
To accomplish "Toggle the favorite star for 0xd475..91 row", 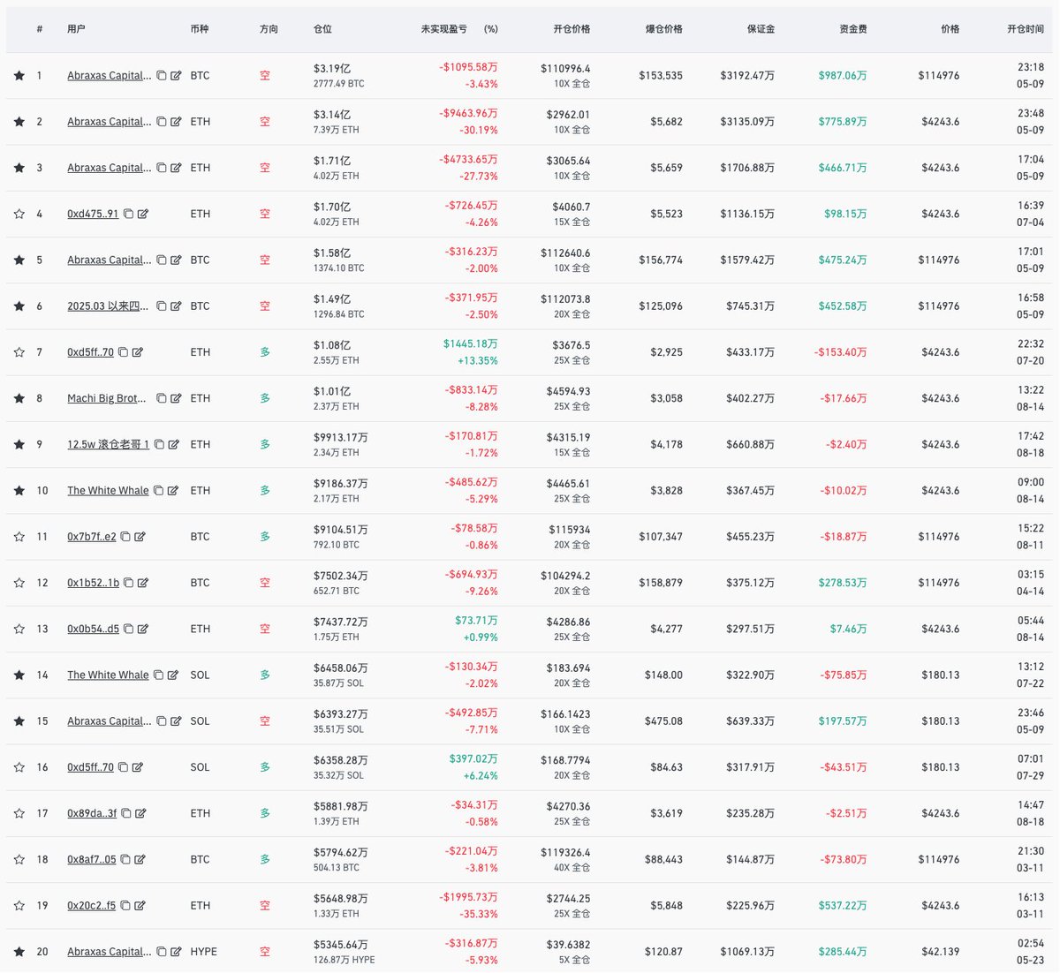I will click(19, 214).
